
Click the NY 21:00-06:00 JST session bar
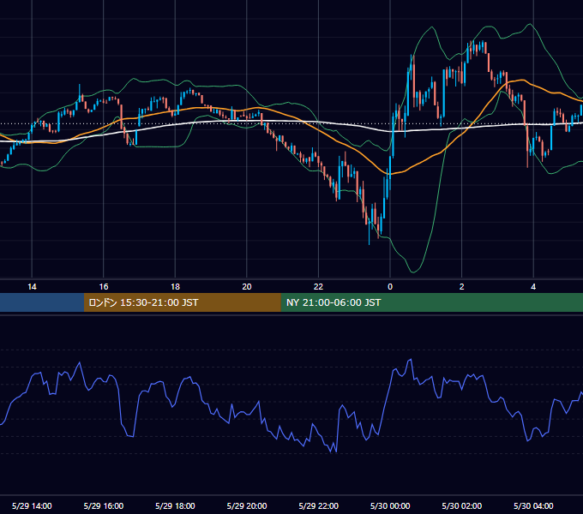[431, 302]
